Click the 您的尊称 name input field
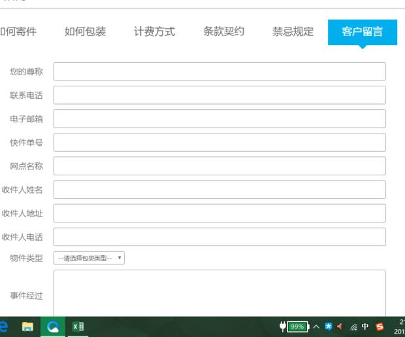This screenshot has width=405, height=337. coord(219,71)
